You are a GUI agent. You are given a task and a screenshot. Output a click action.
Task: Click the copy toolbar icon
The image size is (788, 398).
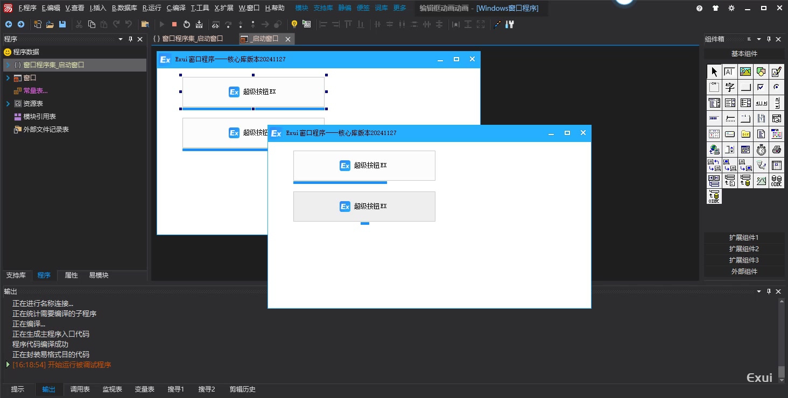pyautogui.click(x=92, y=24)
